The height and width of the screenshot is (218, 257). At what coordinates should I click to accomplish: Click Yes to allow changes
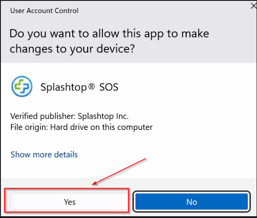69,202
